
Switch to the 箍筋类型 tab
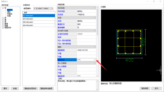104,83
